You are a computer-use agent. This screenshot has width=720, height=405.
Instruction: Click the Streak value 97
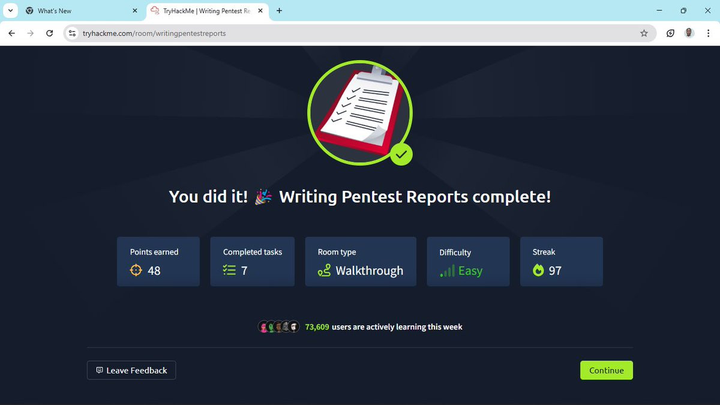tap(555, 271)
